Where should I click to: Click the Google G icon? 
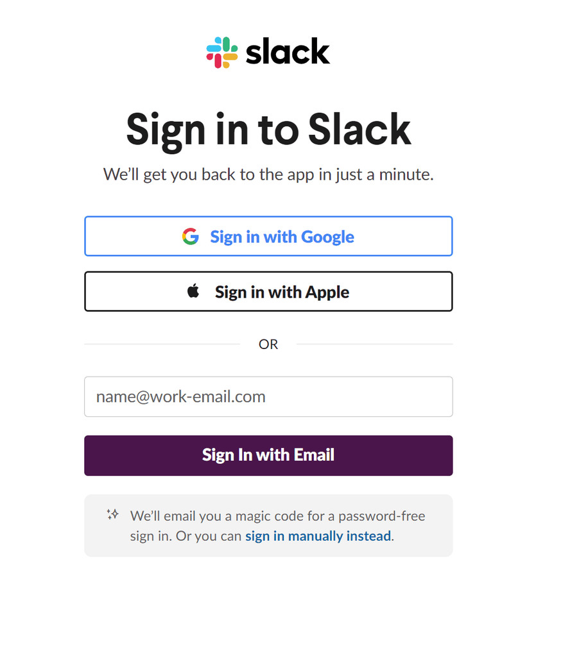[x=190, y=237]
